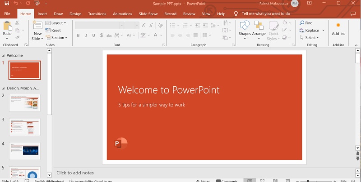Click the Redo/Repeat icon
361x182 pixels.
[28, 3]
